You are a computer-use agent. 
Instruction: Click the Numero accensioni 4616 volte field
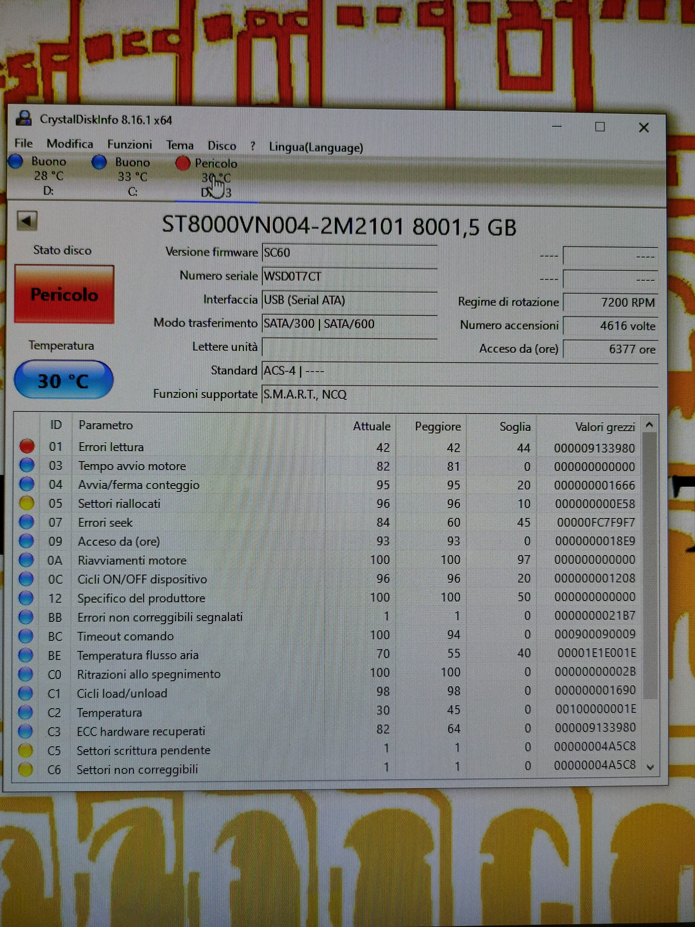(x=610, y=326)
